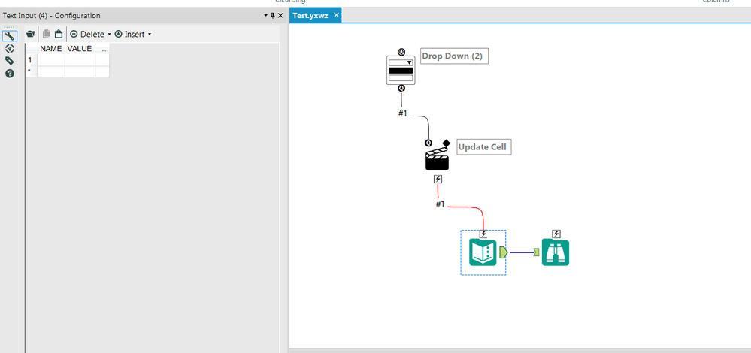The width and height of the screenshot is (751, 353).
Task: Click the NAME cell in row 1
Action: 51,60
